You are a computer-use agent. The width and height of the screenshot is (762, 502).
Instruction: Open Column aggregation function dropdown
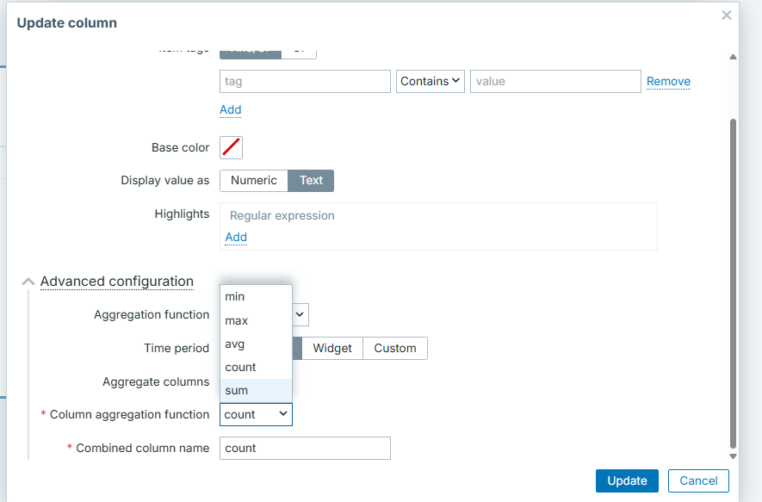point(256,414)
